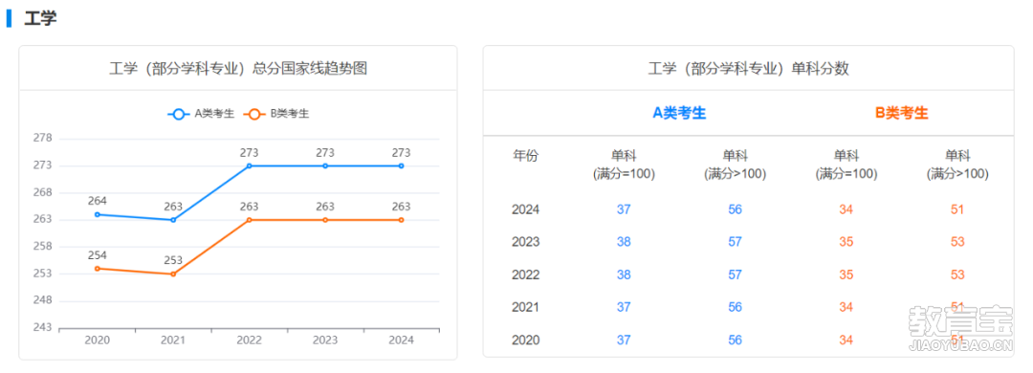Toggle the B类考生 legend series
Viewport: 1033px width, 373px height.
click(276, 114)
